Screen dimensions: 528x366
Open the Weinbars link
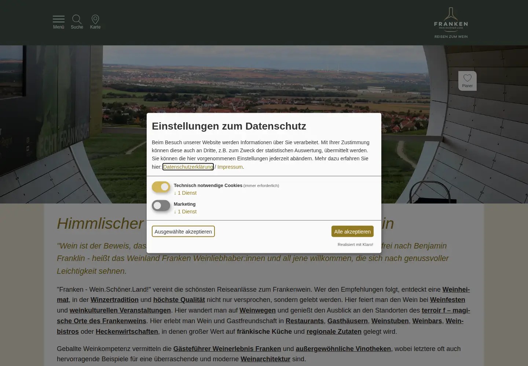427,321
